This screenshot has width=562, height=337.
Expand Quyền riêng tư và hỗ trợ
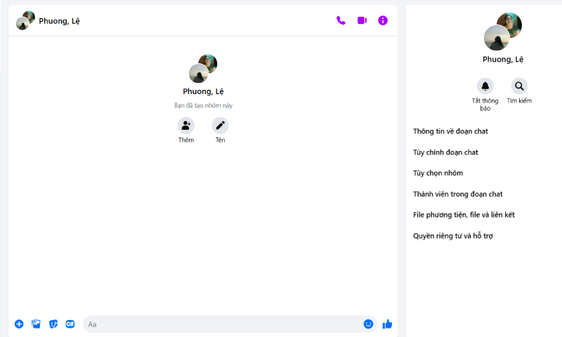452,236
